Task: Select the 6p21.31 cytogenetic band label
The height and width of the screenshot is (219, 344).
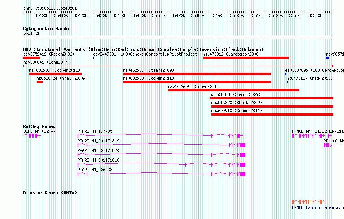Action: click(x=31, y=33)
